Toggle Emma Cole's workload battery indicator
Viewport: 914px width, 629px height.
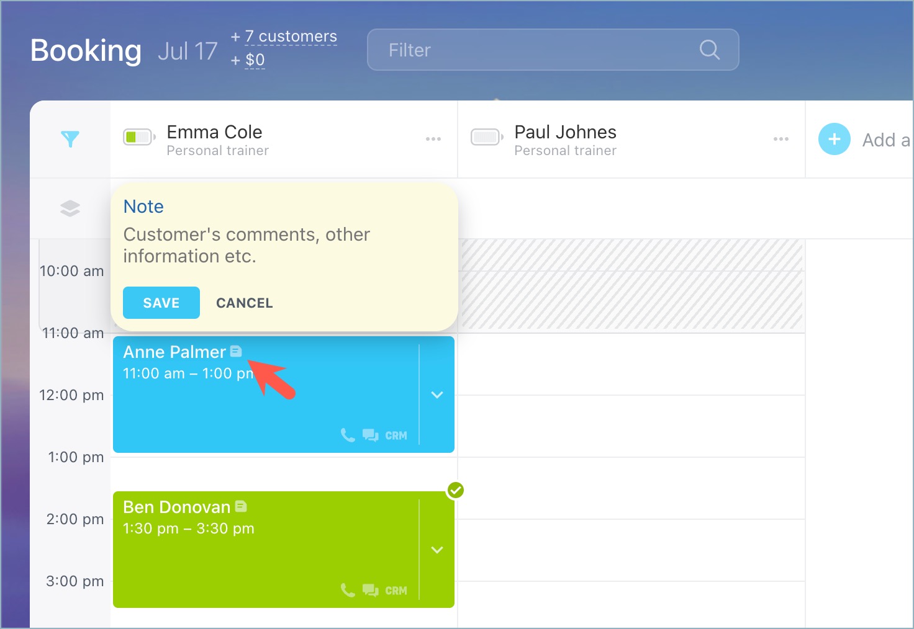(x=138, y=137)
